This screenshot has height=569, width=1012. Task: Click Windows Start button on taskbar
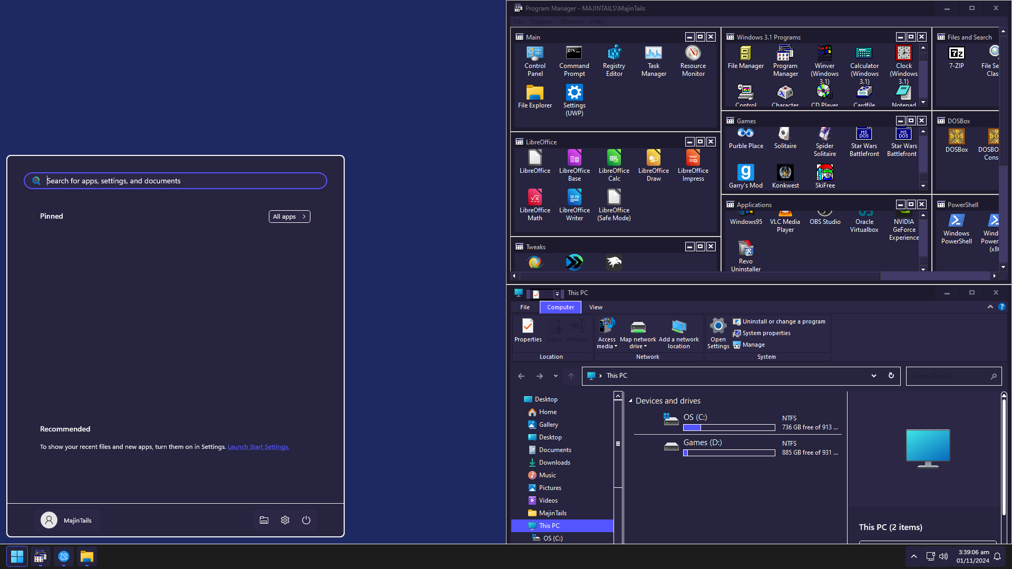point(17,556)
